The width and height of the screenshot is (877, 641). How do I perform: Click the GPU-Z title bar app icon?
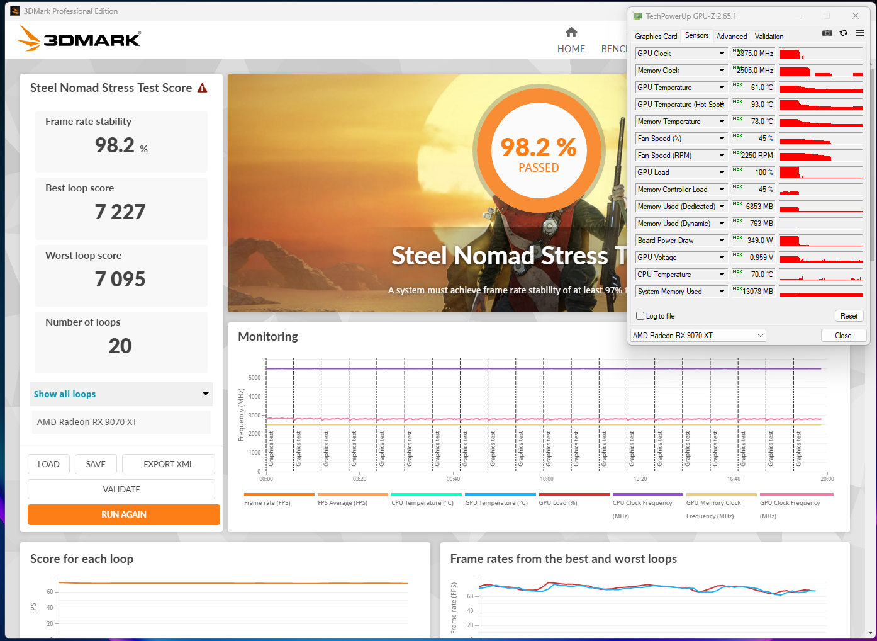tap(638, 16)
